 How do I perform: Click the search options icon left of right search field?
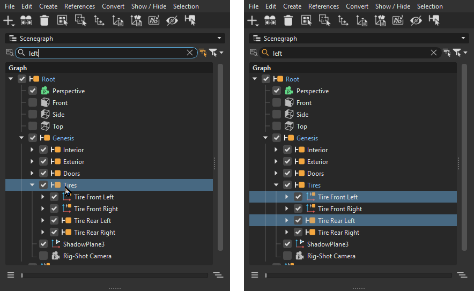click(253, 53)
